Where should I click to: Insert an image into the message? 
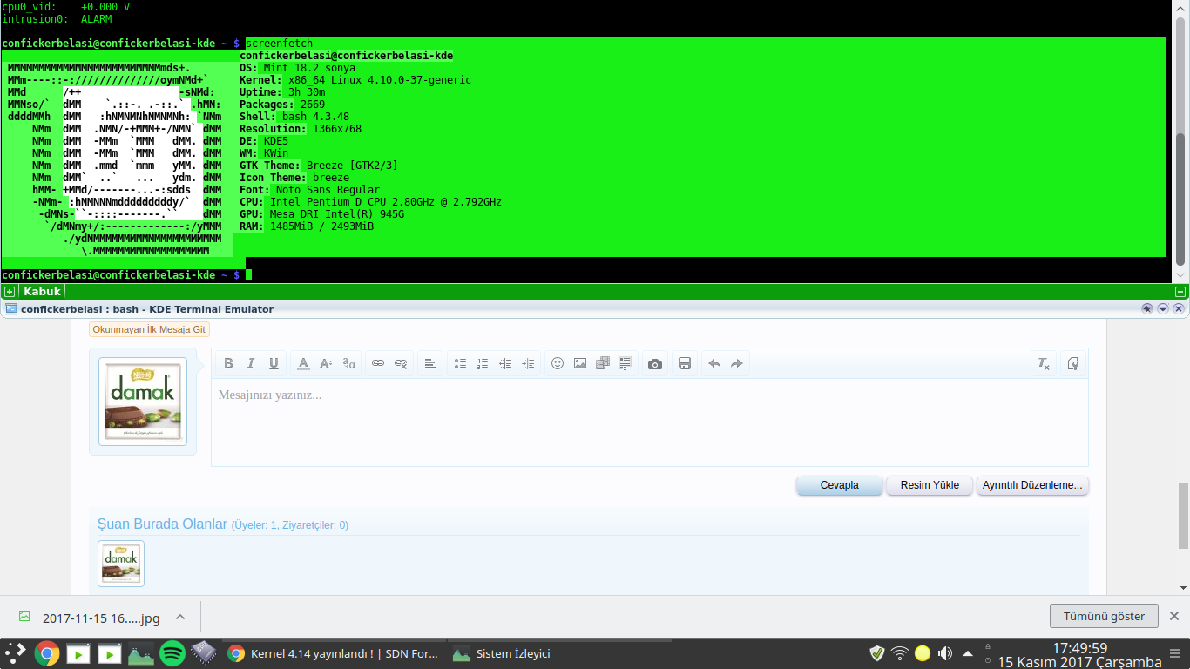coord(579,363)
